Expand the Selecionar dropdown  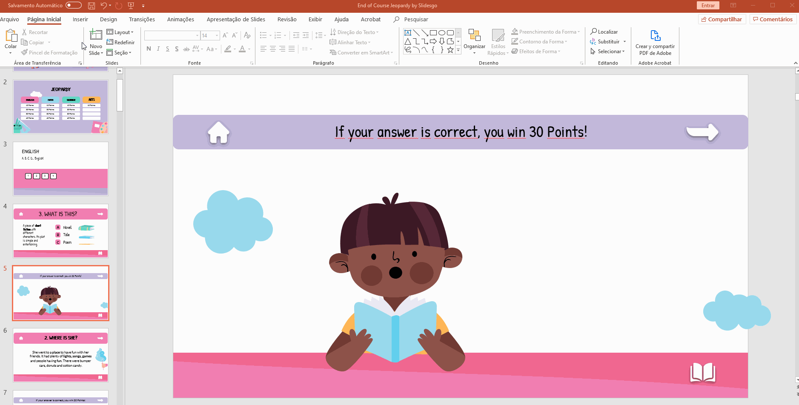point(608,51)
